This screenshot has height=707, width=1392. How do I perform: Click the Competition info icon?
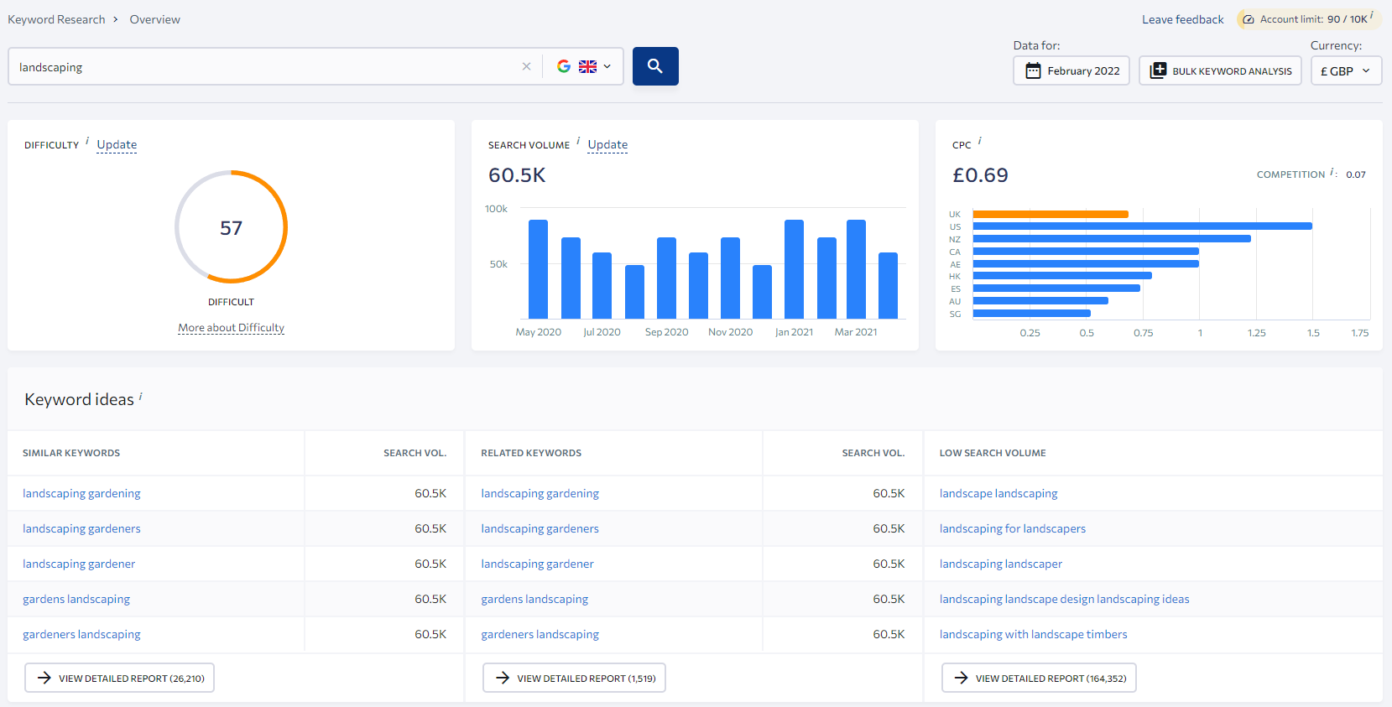pyautogui.click(x=1332, y=172)
